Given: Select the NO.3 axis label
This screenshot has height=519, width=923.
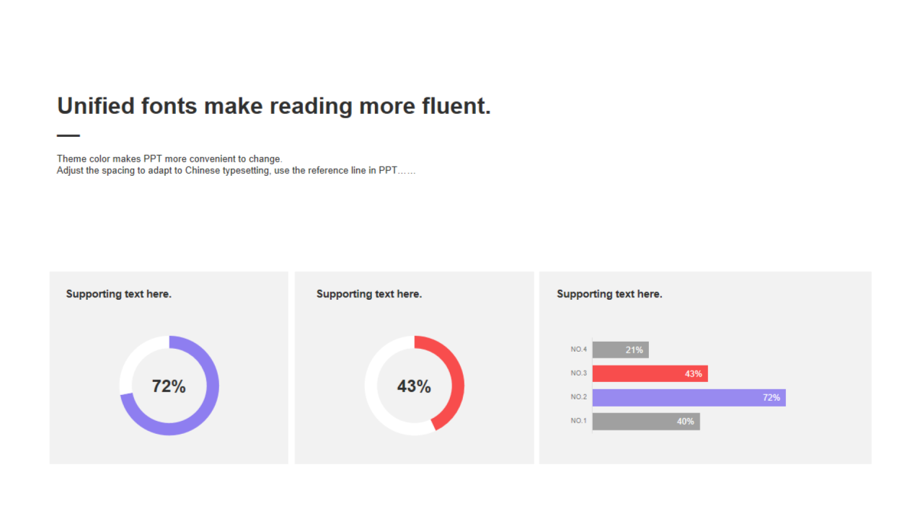Looking at the screenshot, I should (579, 373).
